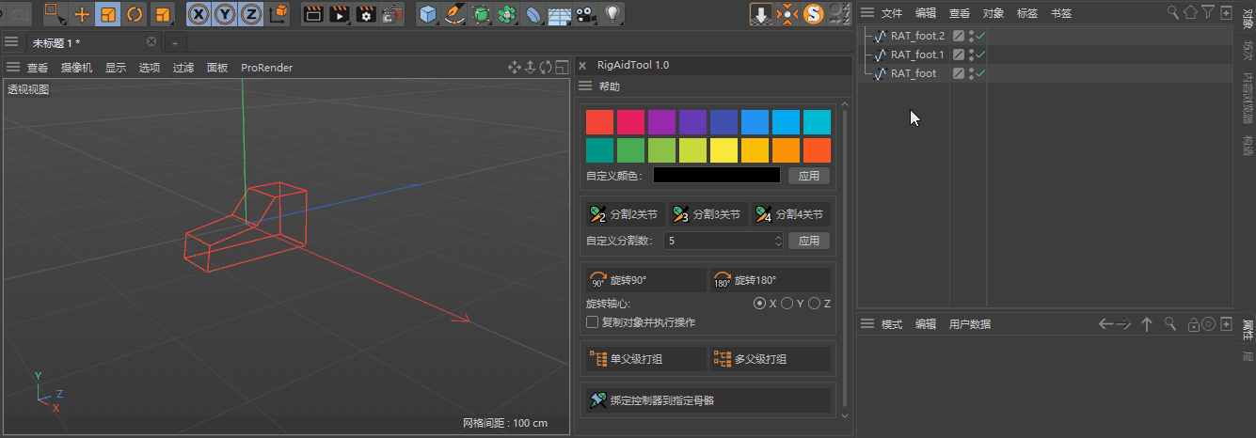1256x438 pixels.
Task: Activate the Scale tool
Action: coord(108,13)
